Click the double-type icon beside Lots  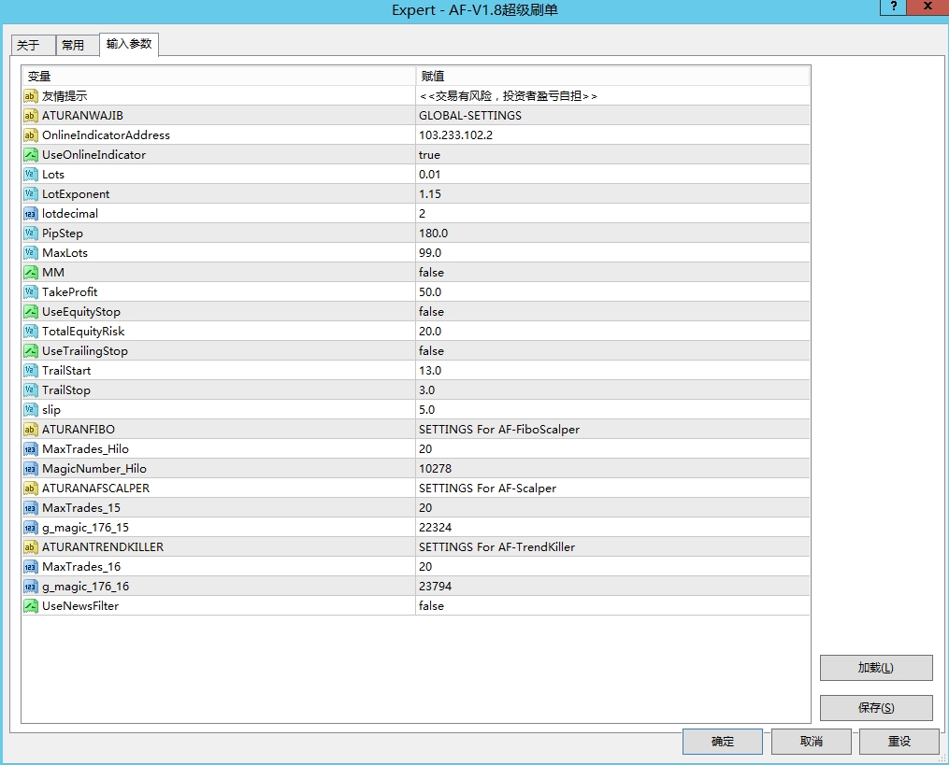point(30,175)
